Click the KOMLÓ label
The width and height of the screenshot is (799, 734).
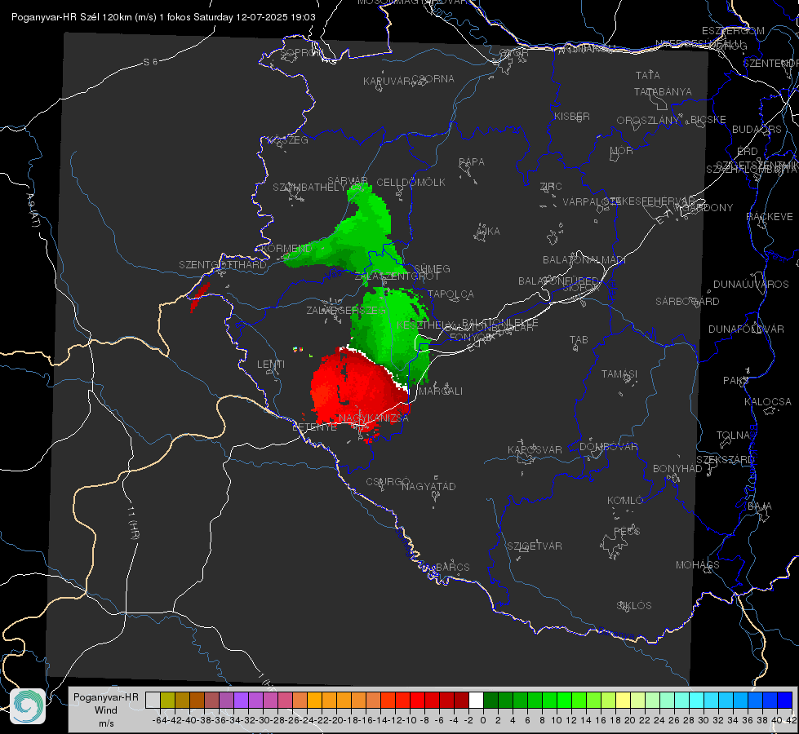click(625, 501)
